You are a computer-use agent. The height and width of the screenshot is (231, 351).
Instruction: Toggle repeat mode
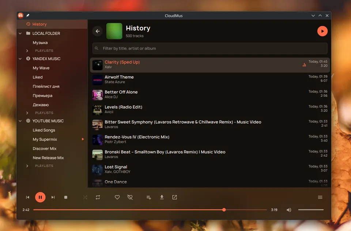98,197
